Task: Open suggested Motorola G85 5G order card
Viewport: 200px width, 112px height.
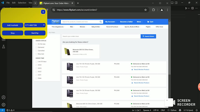Action: (x=81, y=51)
